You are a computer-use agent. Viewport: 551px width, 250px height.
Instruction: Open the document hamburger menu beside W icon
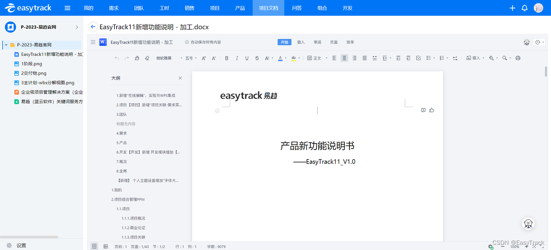(x=93, y=42)
